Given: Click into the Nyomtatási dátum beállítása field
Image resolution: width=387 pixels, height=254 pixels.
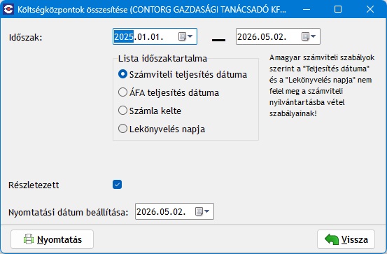Looking at the screenshot, I should click(x=174, y=211).
